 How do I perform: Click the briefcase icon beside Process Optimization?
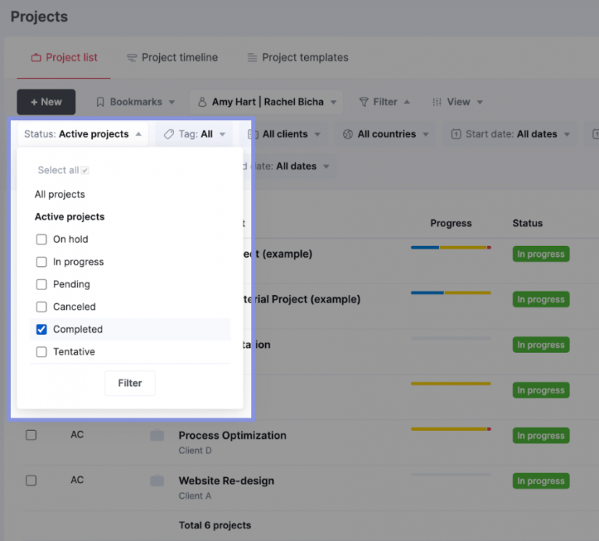(x=157, y=436)
